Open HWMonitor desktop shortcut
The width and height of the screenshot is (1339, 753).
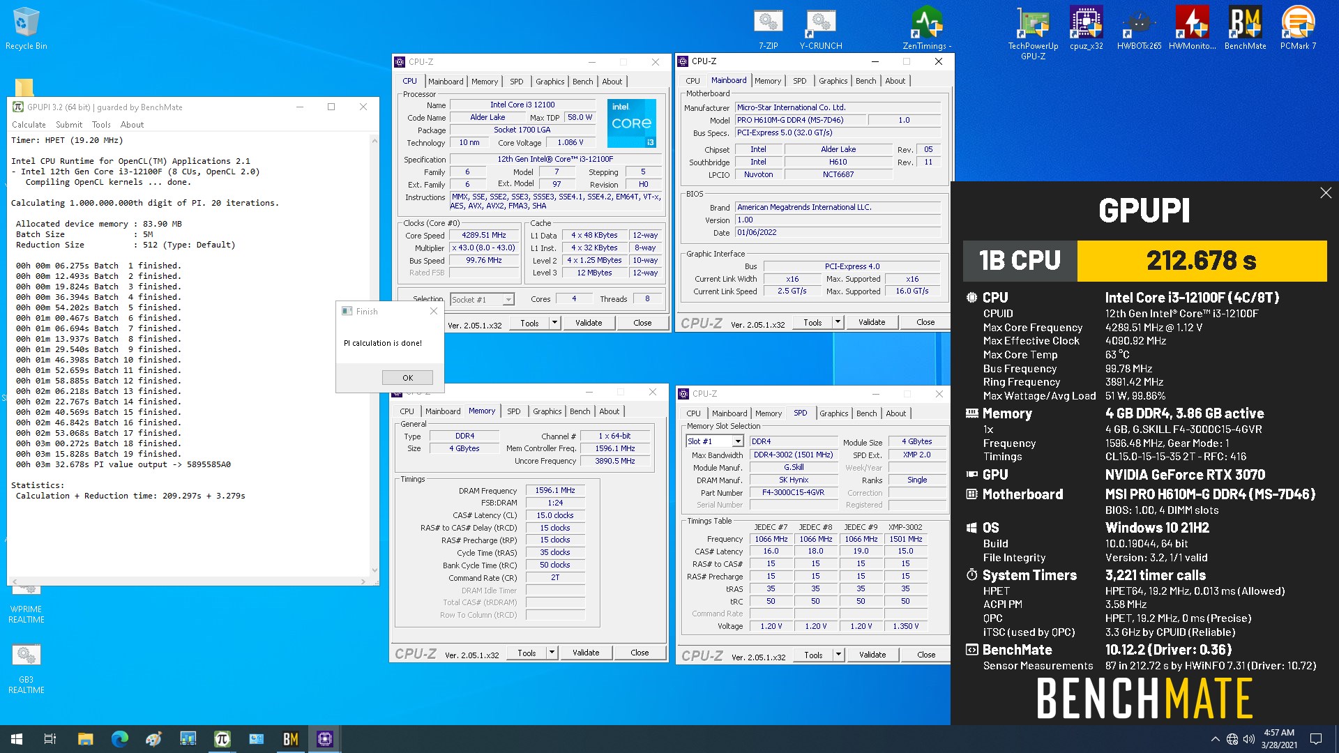point(1192,28)
